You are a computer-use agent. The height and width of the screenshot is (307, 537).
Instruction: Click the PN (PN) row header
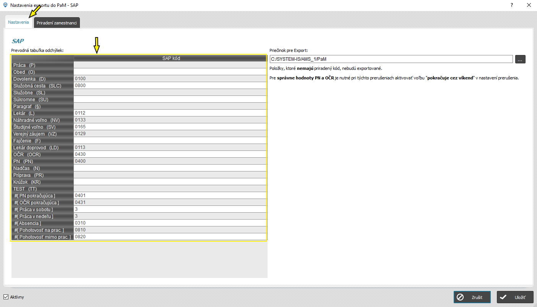(x=42, y=161)
